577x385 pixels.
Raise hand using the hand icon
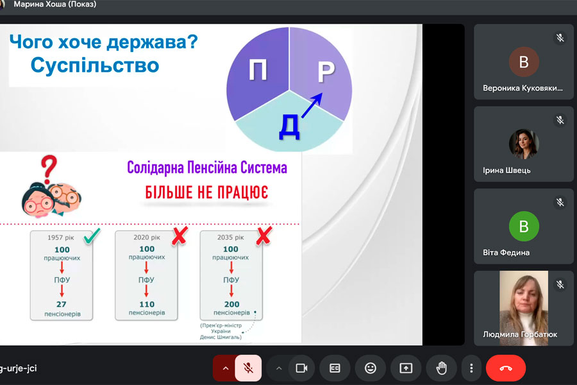[442, 368]
